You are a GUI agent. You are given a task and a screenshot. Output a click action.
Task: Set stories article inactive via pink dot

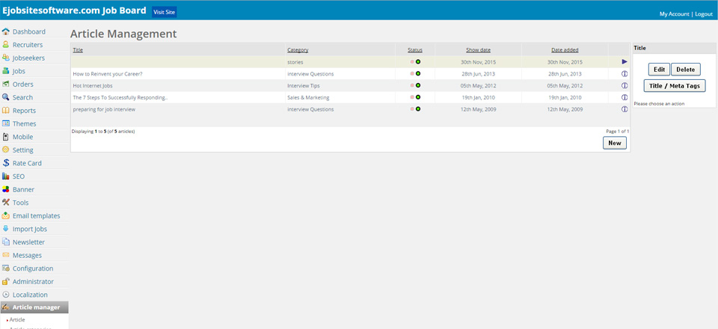click(x=412, y=62)
